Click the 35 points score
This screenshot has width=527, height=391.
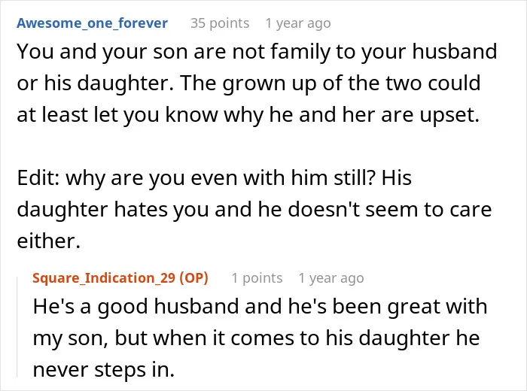[x=220, y=23]
